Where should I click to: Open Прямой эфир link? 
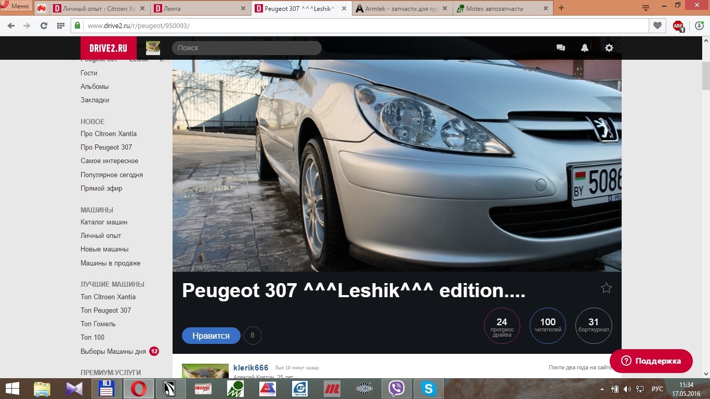[x=101, y=188]
